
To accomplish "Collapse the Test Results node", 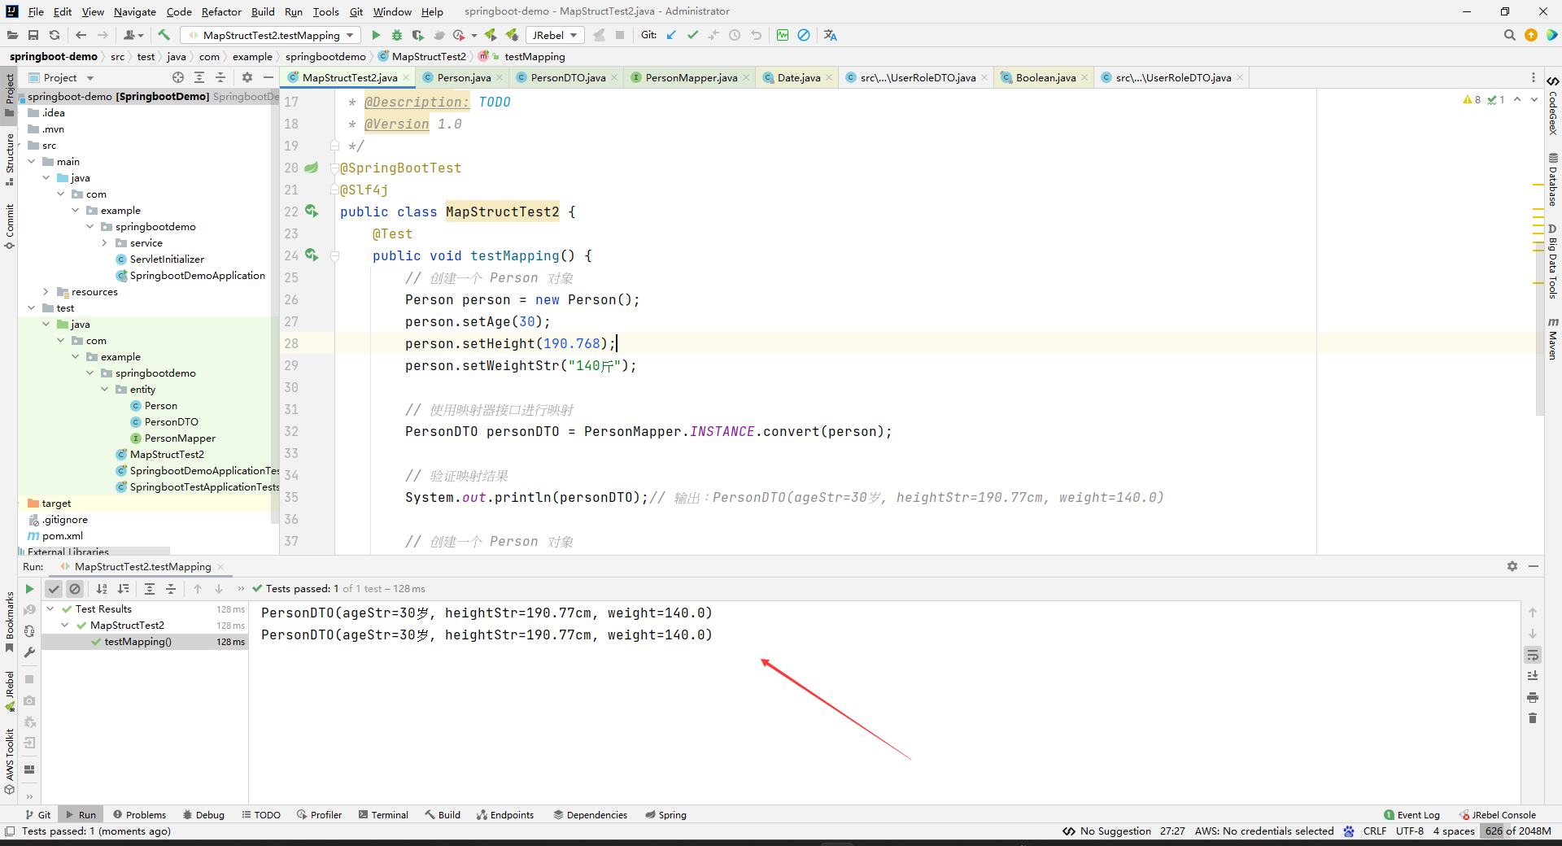I will (x=50, y=608).
